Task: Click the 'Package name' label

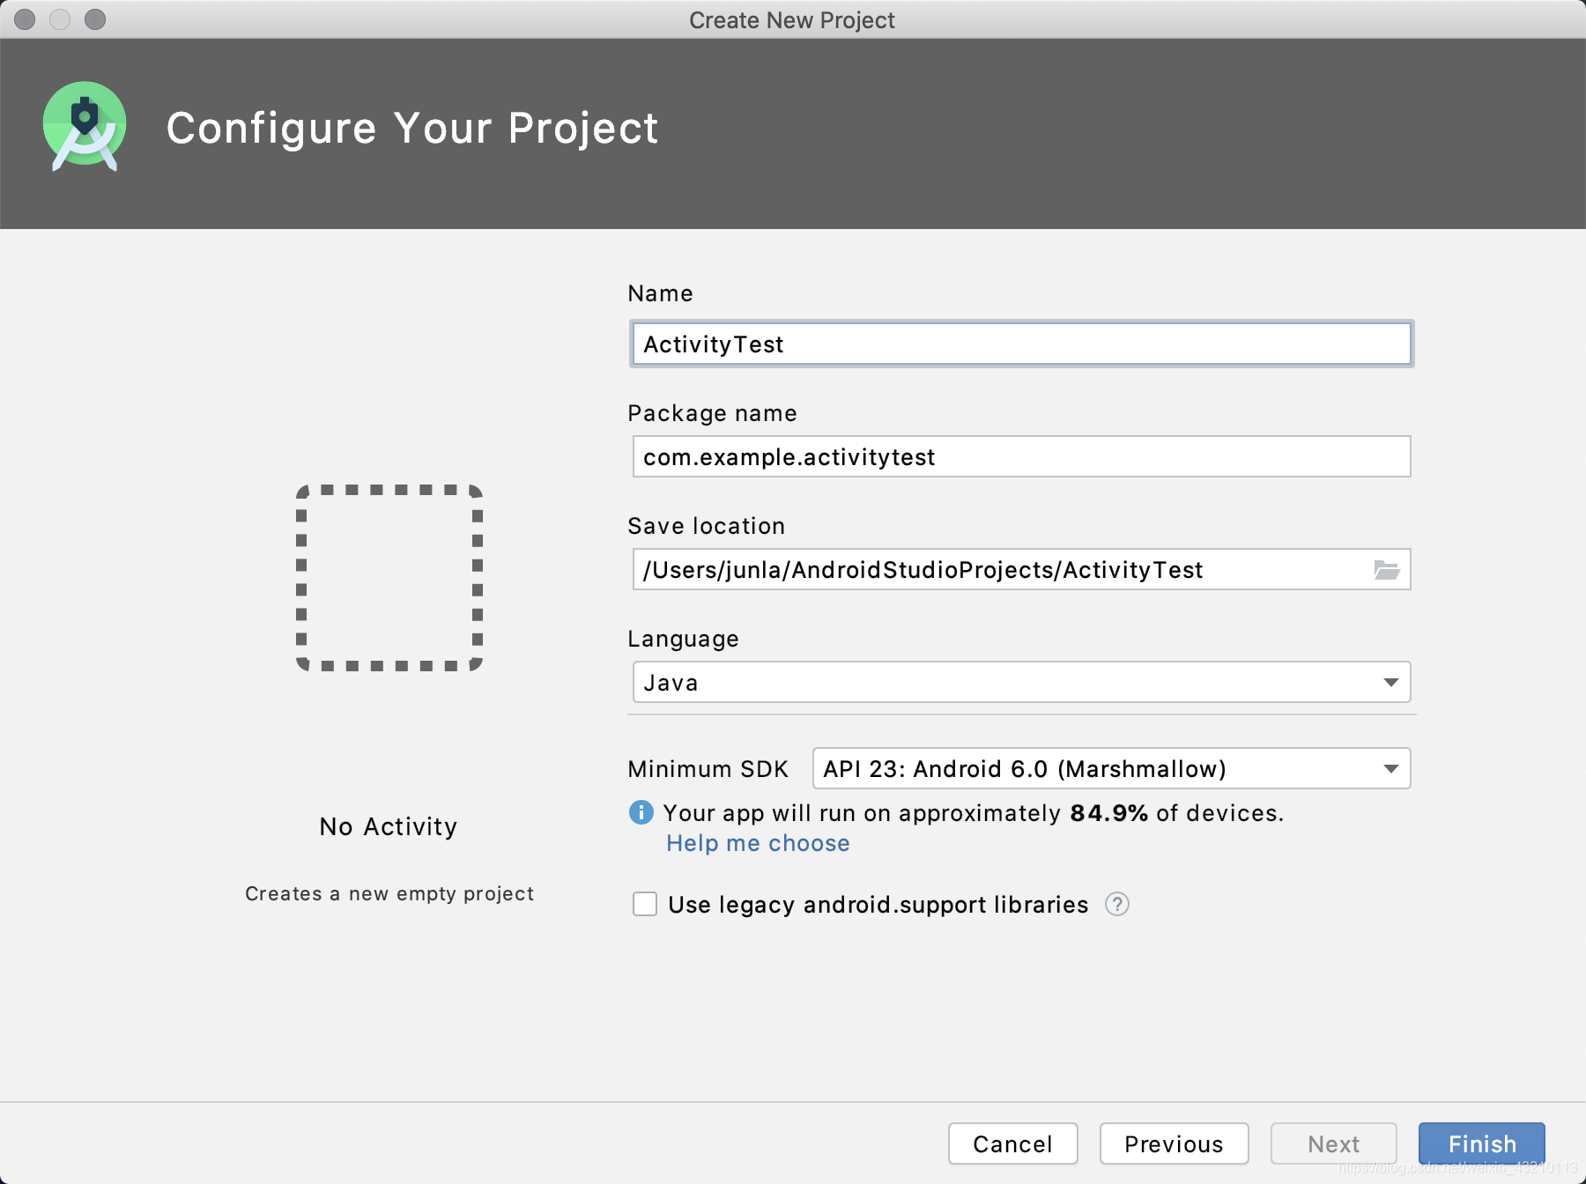Action: [712, 413]
